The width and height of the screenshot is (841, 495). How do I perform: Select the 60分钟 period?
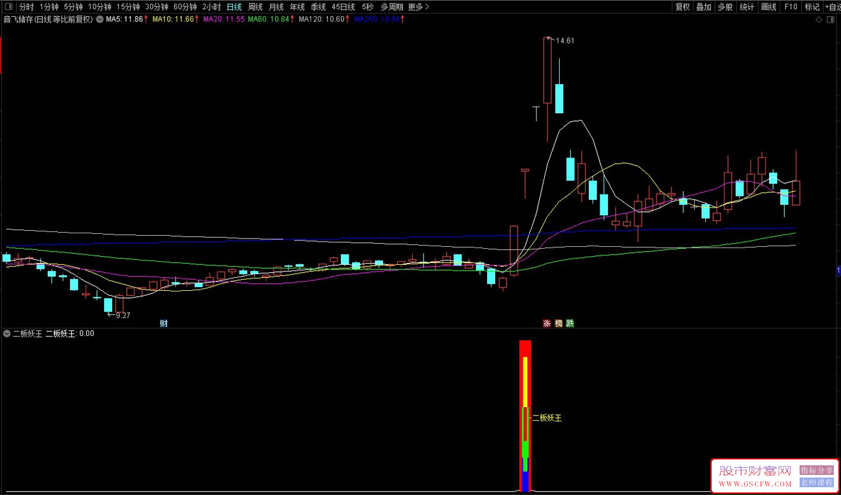point(185,6)
